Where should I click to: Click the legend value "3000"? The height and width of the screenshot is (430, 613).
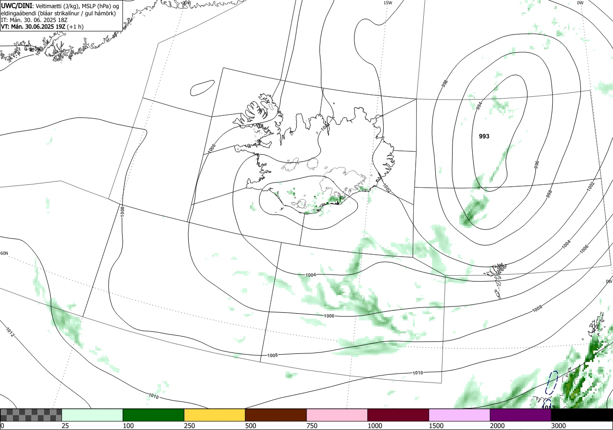tap(558, 426)
